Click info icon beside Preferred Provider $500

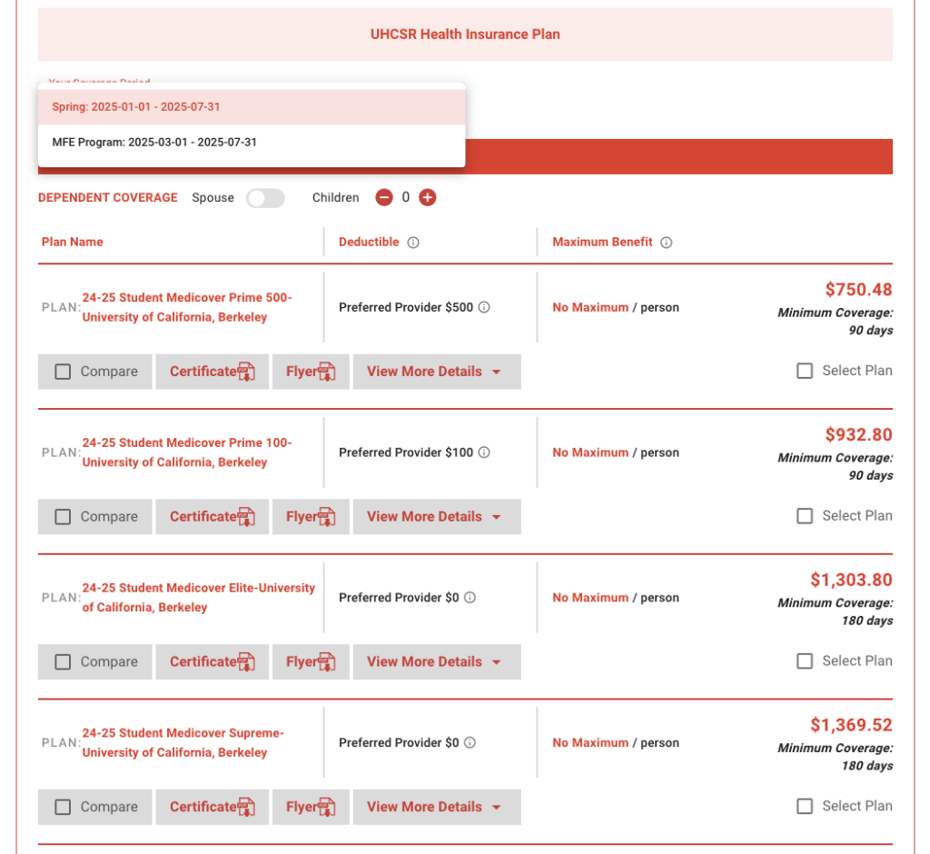pos(484,307)
